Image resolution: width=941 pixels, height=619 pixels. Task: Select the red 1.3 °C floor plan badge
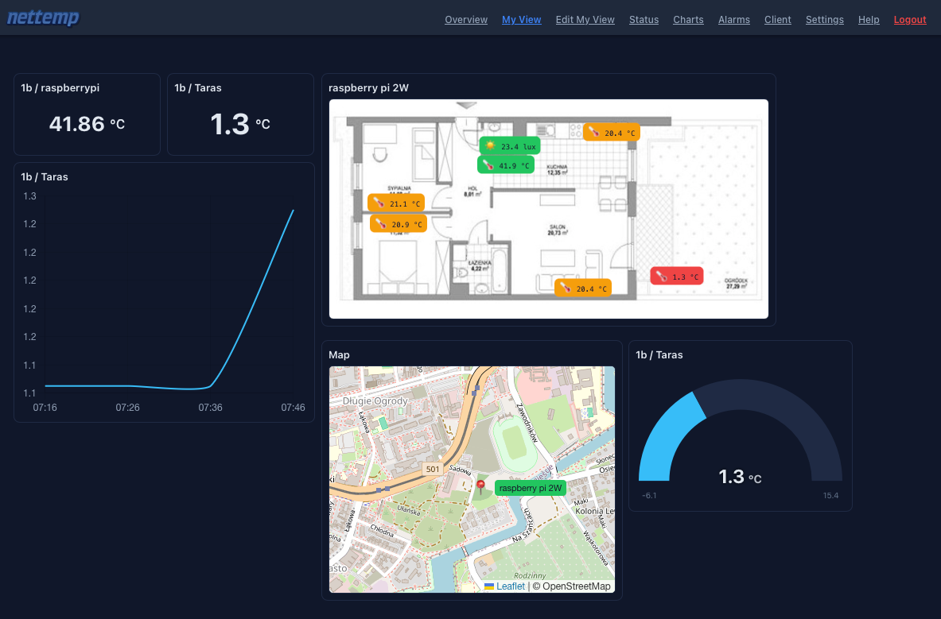pos(676,277)
